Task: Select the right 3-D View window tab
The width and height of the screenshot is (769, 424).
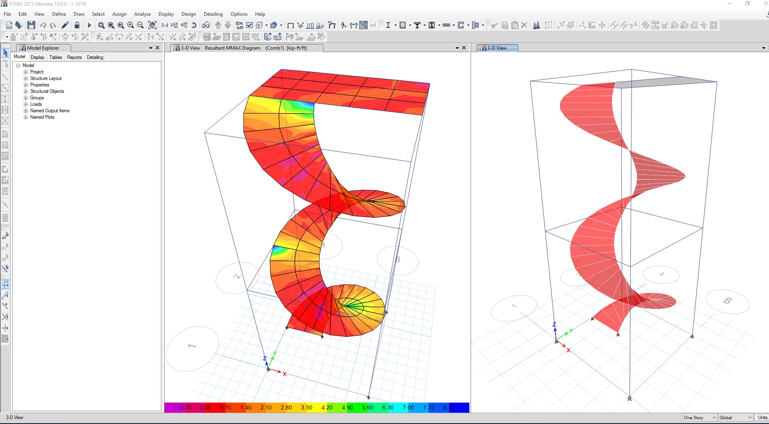Action: [x=497, y=48]
